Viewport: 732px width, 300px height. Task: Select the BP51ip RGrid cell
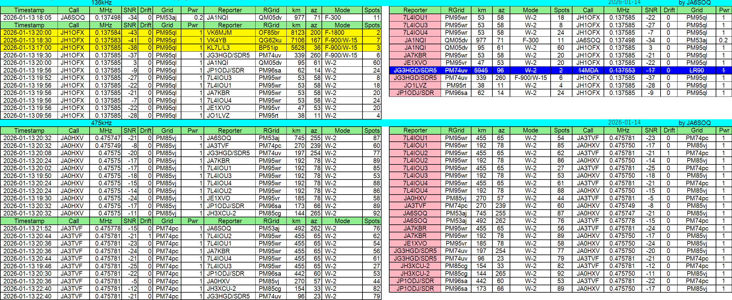coord(271,48)
